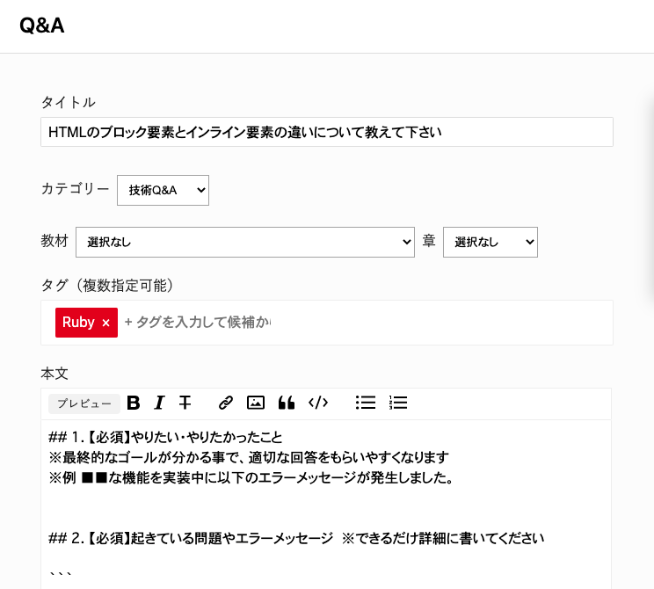
Task: Apply bold formatting in the editor toolbar
Action: (134, 403)
